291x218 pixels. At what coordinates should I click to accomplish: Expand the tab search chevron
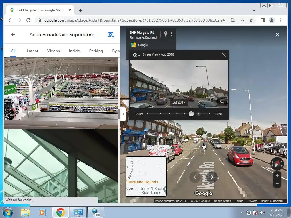click(x=254, y=10)
